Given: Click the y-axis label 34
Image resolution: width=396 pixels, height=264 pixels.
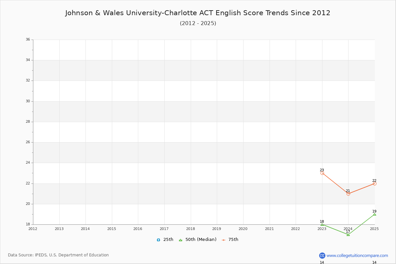Looking at the screenshot, I should [28, 60].
